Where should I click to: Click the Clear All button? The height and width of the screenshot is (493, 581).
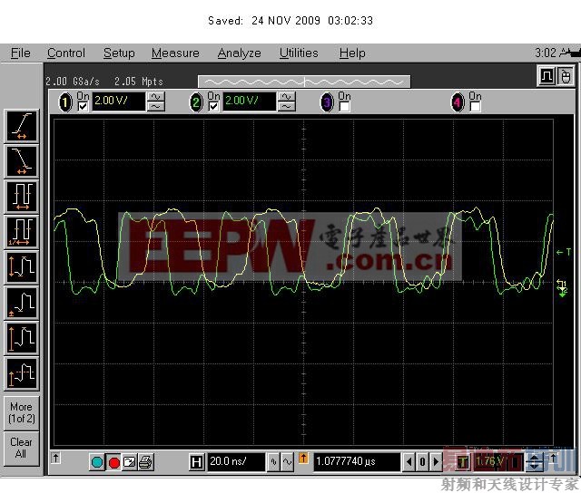22,448
